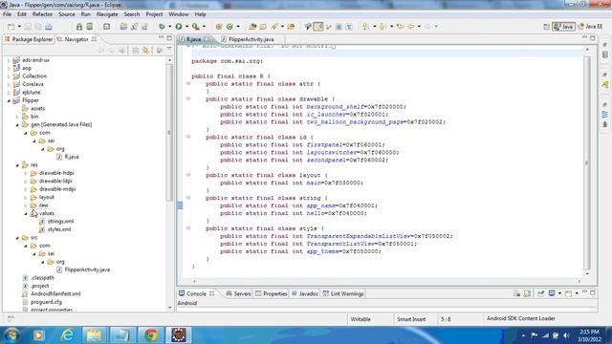Open Internet Explorer from the taskbar
Image resolution: width=612 pixels, height=344 pixels.
click(67, 335)
